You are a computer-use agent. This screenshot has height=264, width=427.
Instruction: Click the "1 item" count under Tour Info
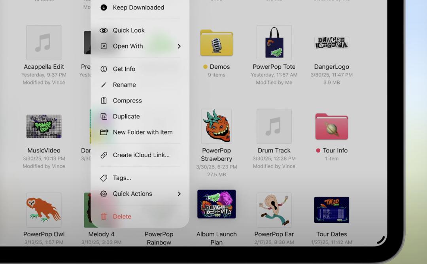point(332,158)
